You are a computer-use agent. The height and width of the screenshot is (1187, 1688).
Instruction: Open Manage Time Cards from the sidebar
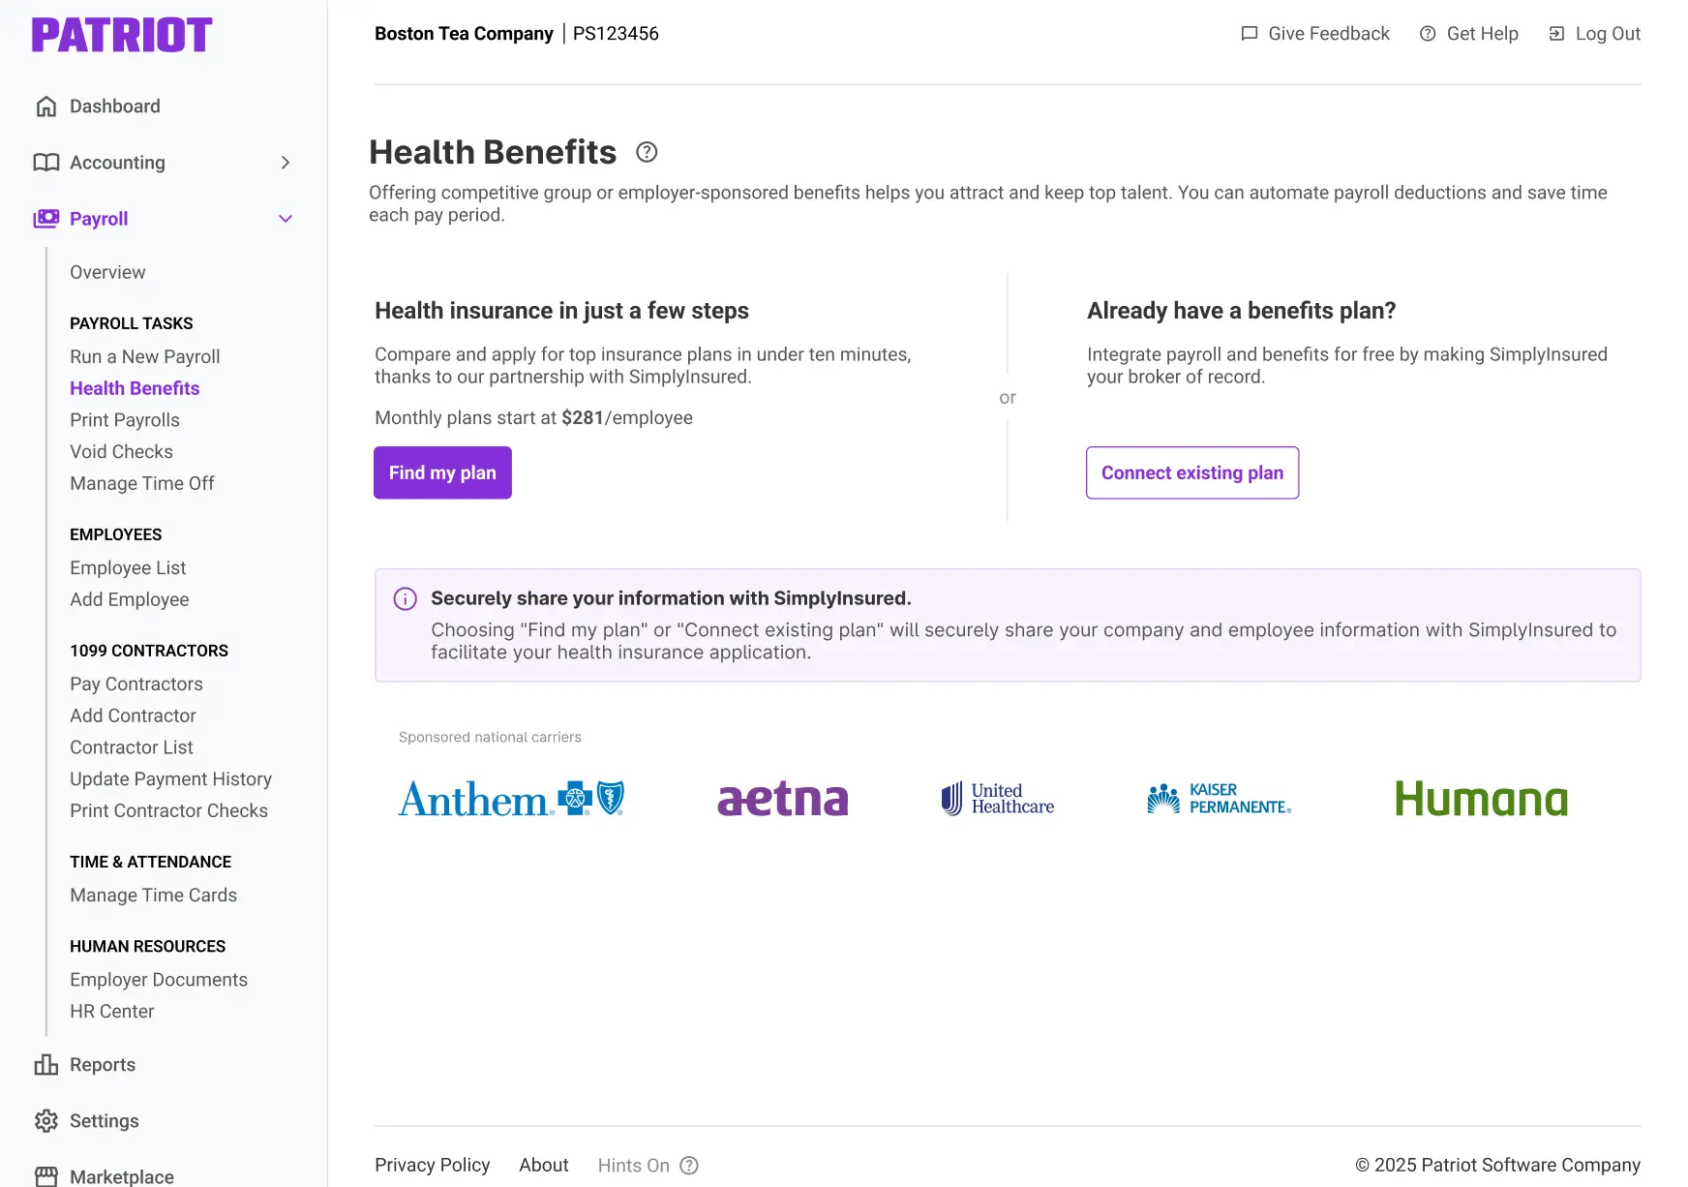[153, 895]
